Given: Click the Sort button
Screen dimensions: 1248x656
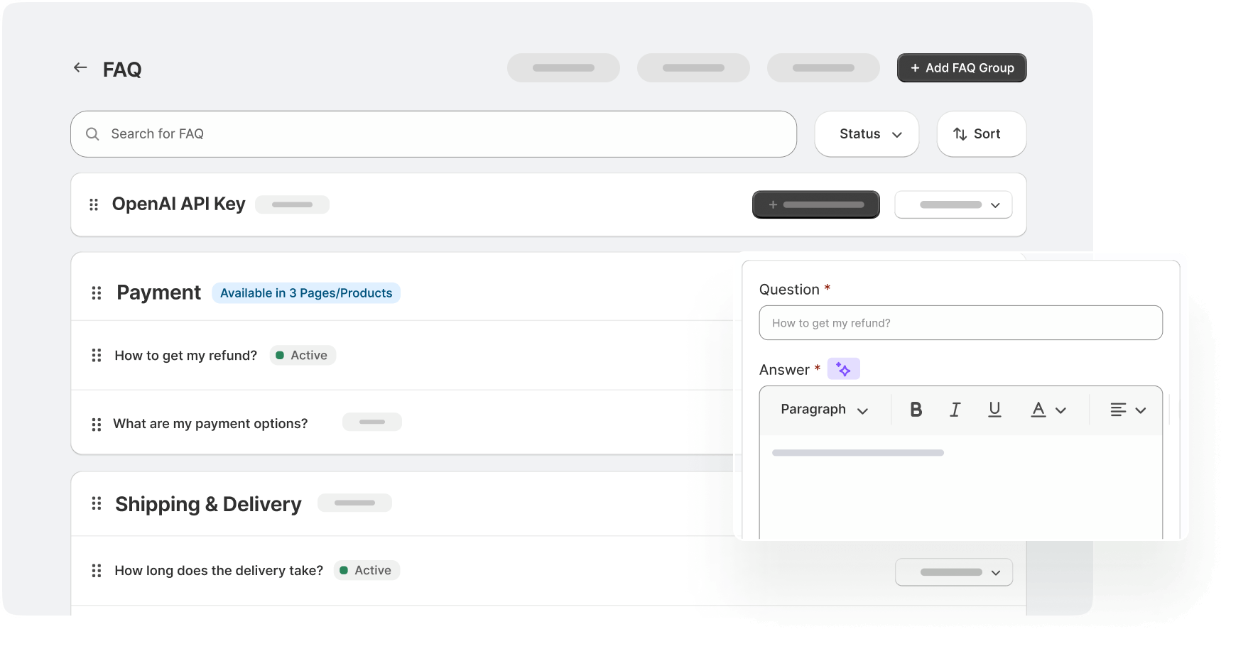Looking at the screenshot, I should pos(981,133).
